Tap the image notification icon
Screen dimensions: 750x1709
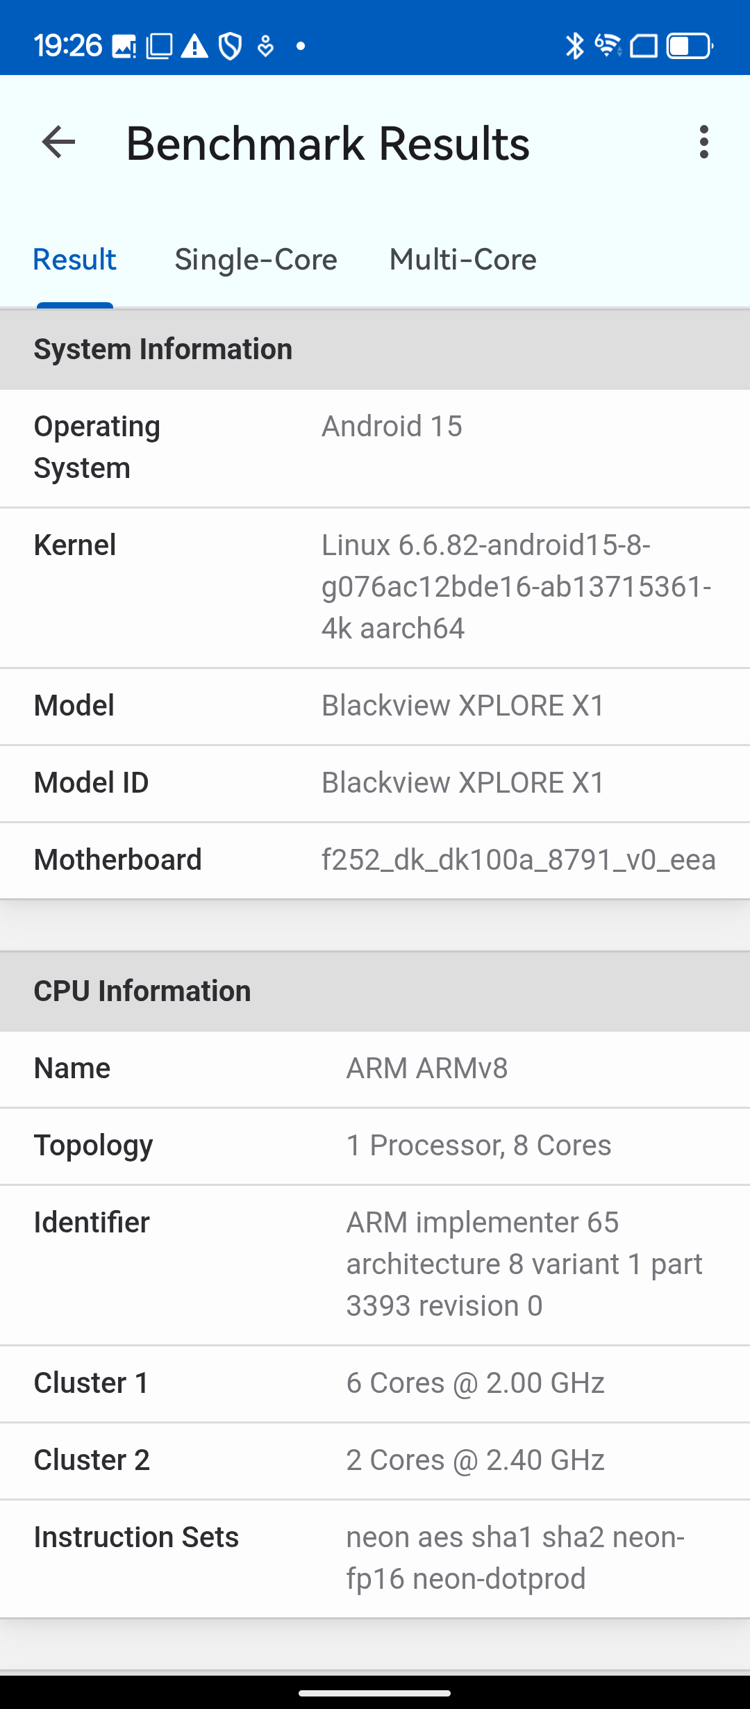point(124,47)
